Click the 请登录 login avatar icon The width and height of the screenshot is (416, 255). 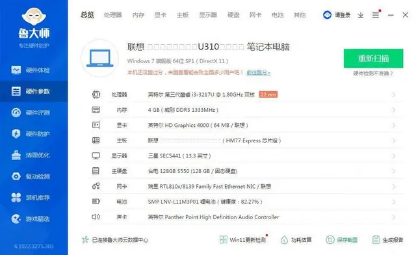tap(327, 15)
